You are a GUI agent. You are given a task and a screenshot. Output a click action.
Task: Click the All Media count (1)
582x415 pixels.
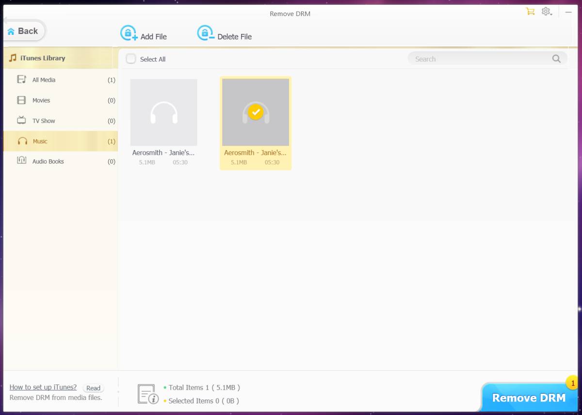click(x=112, y=80)
